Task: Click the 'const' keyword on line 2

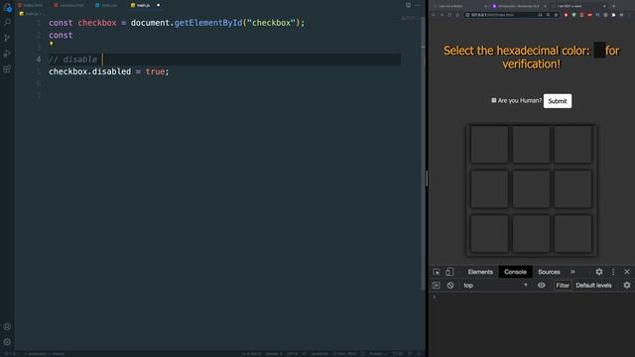Action: (x=61, y=36)
